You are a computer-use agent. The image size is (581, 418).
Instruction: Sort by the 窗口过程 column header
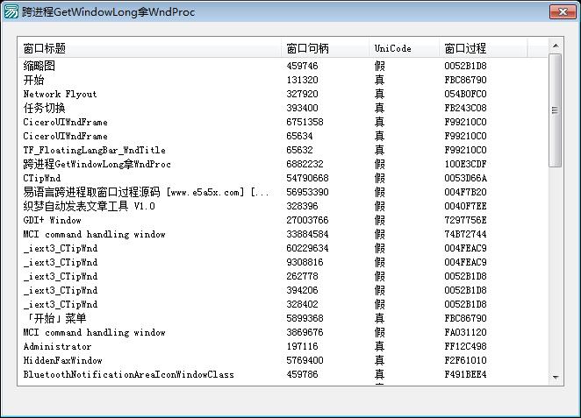pyautogui.click(x=465, y=48)
